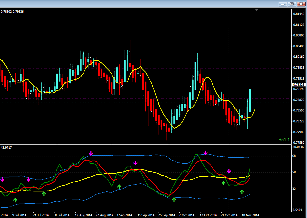Click the 0.80480 price axis label
This screenshot has width=307, height=218.
coord(299,46)
